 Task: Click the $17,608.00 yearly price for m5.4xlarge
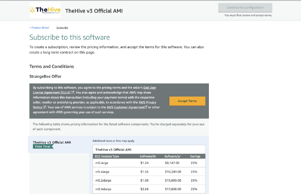pyautogui.click(x=173, y=189)
